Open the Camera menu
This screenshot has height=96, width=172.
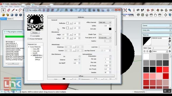tap(17, 6)
